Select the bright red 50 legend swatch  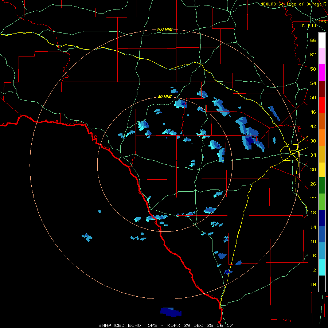tap(322, 105)
